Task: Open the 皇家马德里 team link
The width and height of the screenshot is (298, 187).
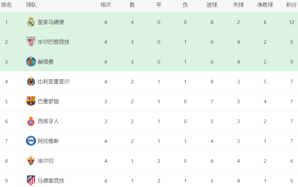Action: pos(51,22)
